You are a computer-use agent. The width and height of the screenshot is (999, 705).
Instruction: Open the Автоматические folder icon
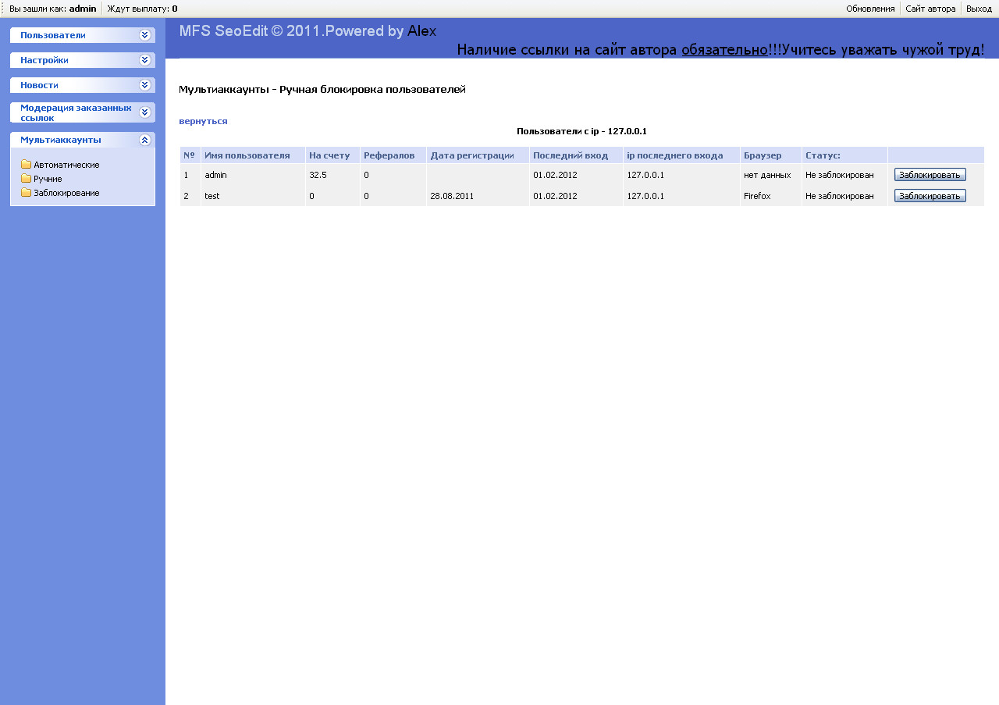[26, 165]
